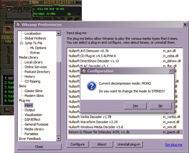
Task: Click the Uninstall plug-in button
Action: 129,144
